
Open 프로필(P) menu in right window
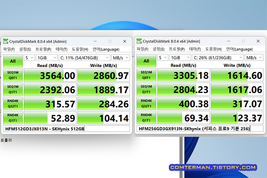tap(177, 49)
